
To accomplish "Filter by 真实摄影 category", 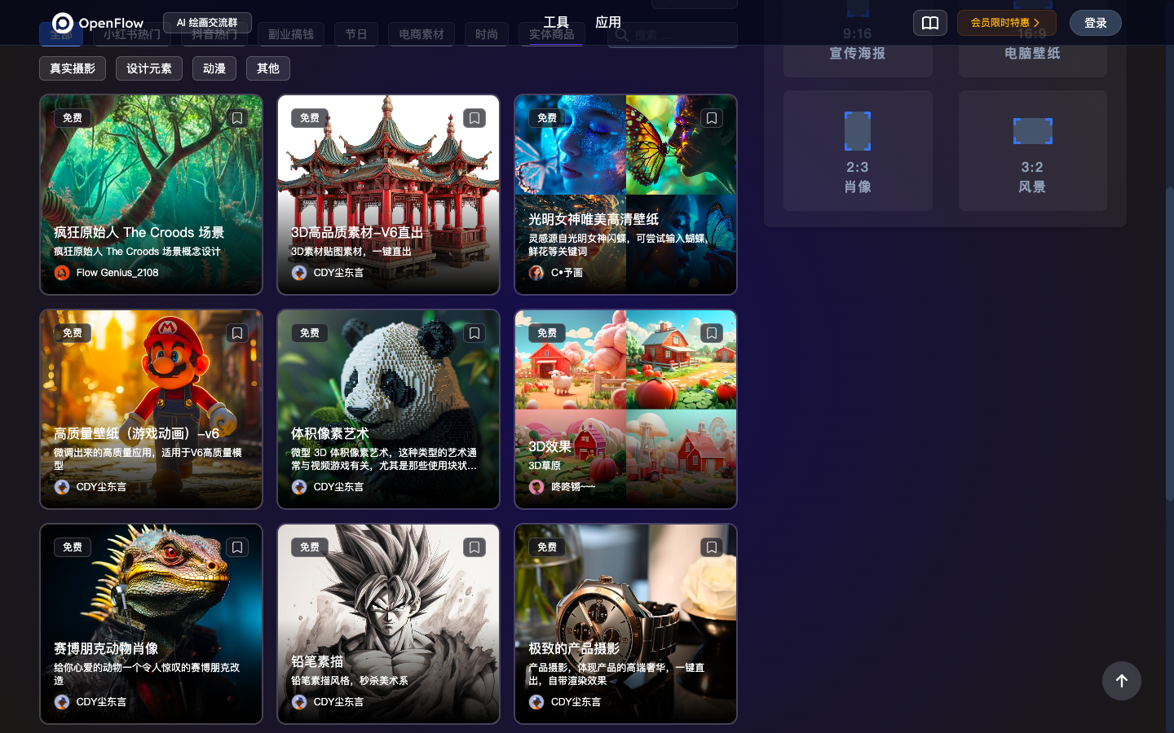I will click(x=73, y=68).
